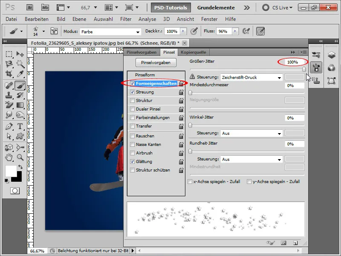Select the Move tool
Viewport: 341px width, 256px height.
tap(20, 54)
